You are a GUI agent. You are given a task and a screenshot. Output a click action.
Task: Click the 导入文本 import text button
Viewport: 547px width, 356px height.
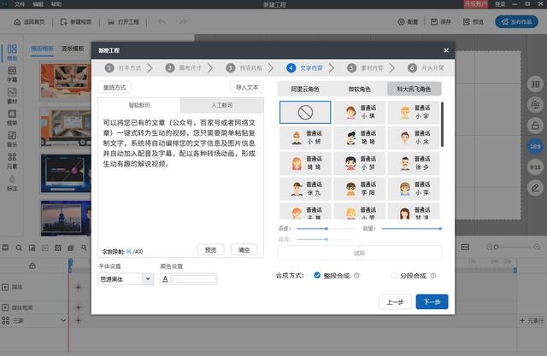(248, 87)
